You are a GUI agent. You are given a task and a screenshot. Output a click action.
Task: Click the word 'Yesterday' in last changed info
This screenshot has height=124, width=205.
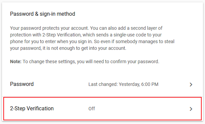click(129, 84)
